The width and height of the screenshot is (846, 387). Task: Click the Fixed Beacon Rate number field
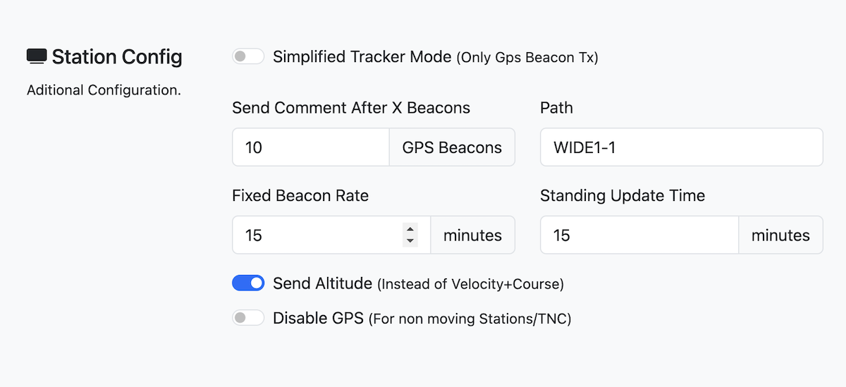(317, 235)
